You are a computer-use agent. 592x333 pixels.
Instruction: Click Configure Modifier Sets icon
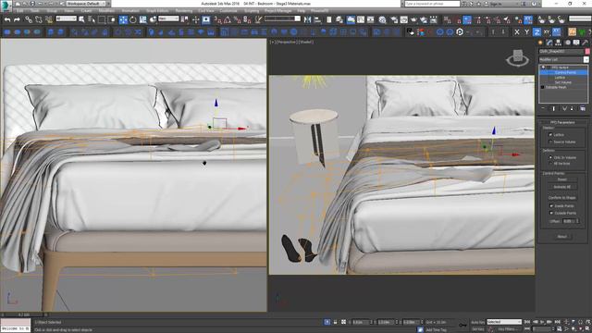tap(582, 109)
